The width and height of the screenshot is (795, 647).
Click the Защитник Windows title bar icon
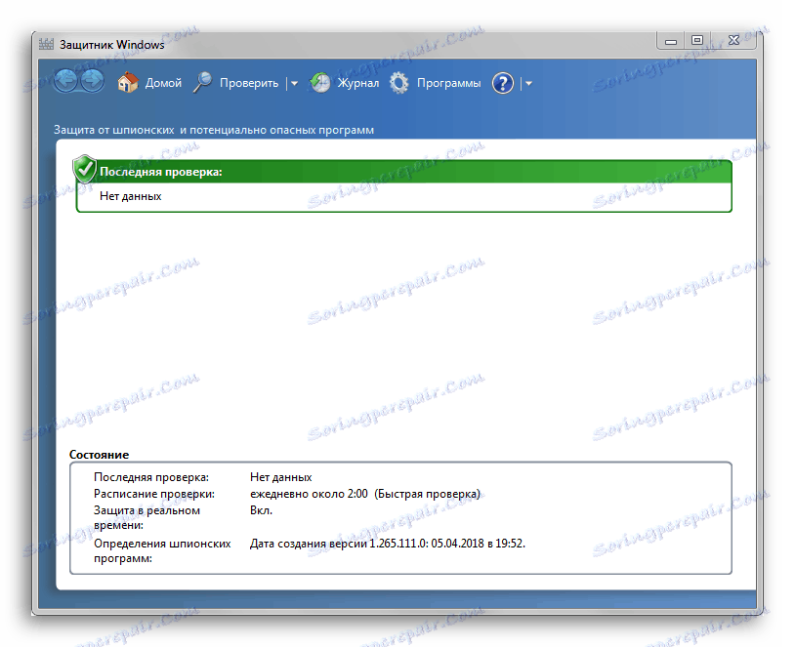coord(46,44)
